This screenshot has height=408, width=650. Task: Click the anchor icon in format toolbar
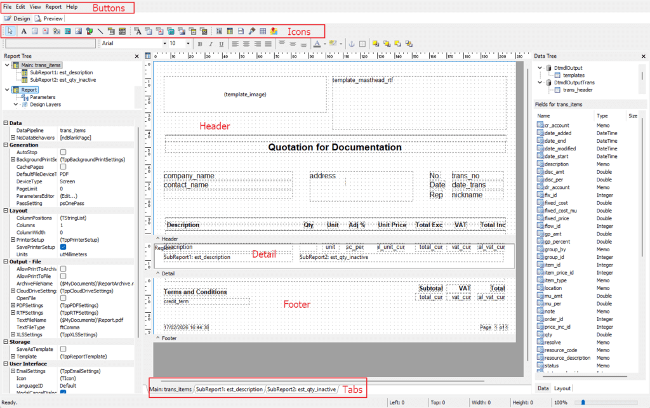click(350, 44)
